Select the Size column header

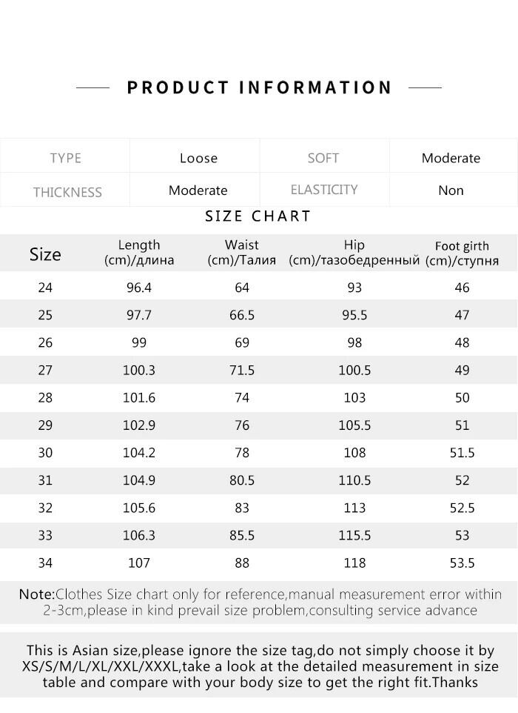(45, 254)
